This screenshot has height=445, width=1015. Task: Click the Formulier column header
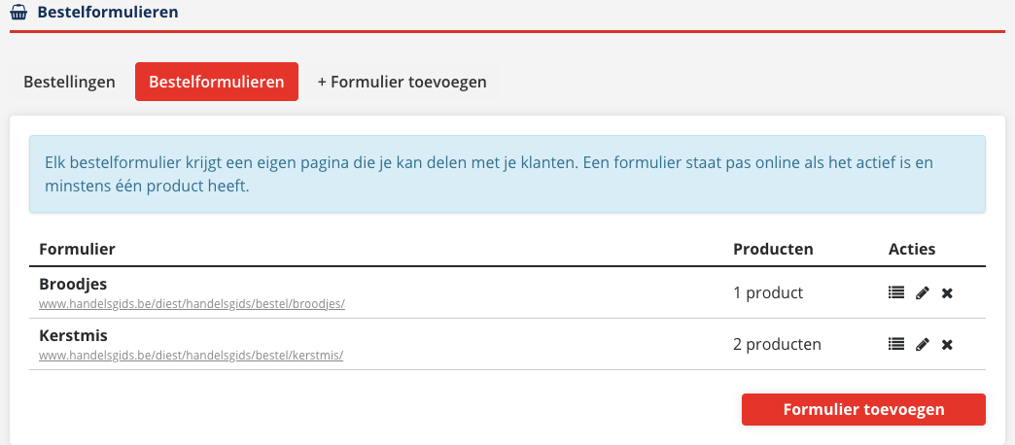[x=77, y=249]
